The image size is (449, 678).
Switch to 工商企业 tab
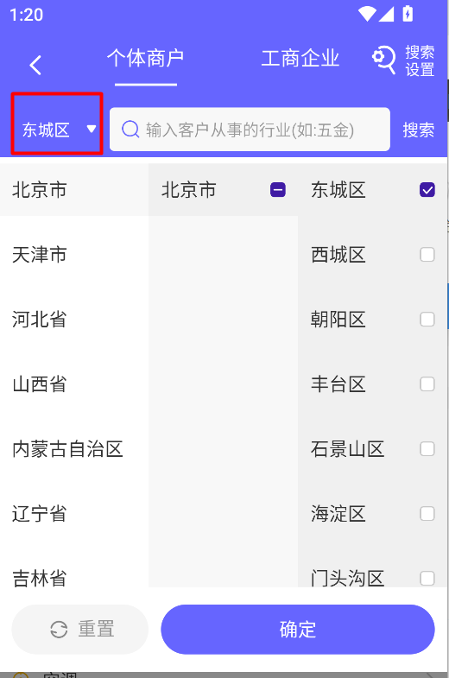click(300, 59)
